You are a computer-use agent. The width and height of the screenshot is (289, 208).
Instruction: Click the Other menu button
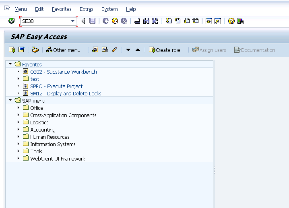(63, 50)
